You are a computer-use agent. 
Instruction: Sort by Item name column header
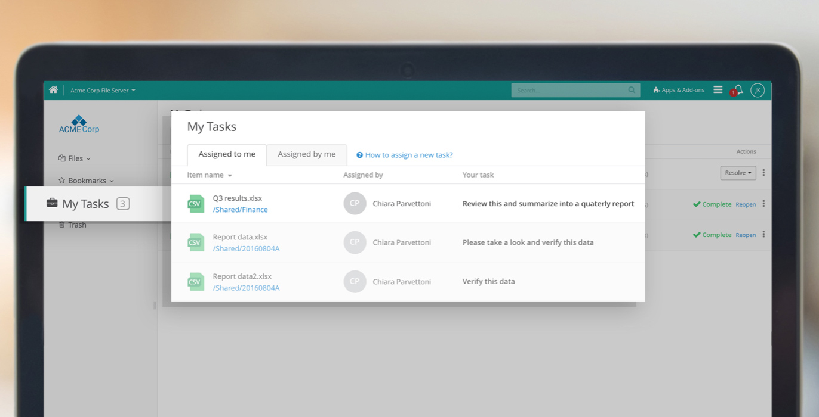click(209, 175)
